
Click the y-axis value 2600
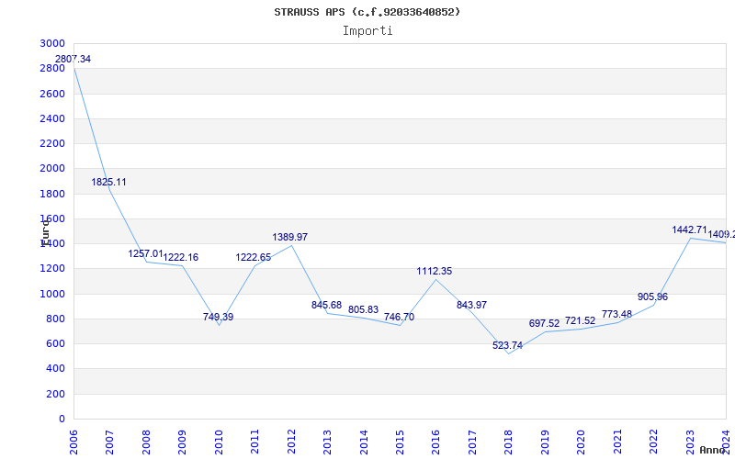click(x=52, y=94)
